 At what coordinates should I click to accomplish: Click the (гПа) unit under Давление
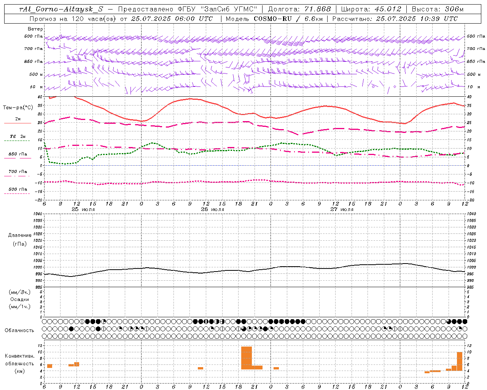20,244
